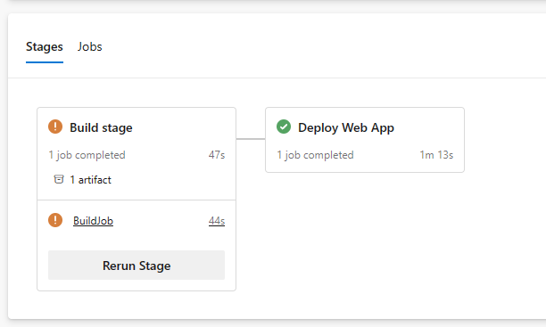Screen dimensions: 546x327
Task: Click the Deploy Web App success checkmark icon
Action: point(284,127)
